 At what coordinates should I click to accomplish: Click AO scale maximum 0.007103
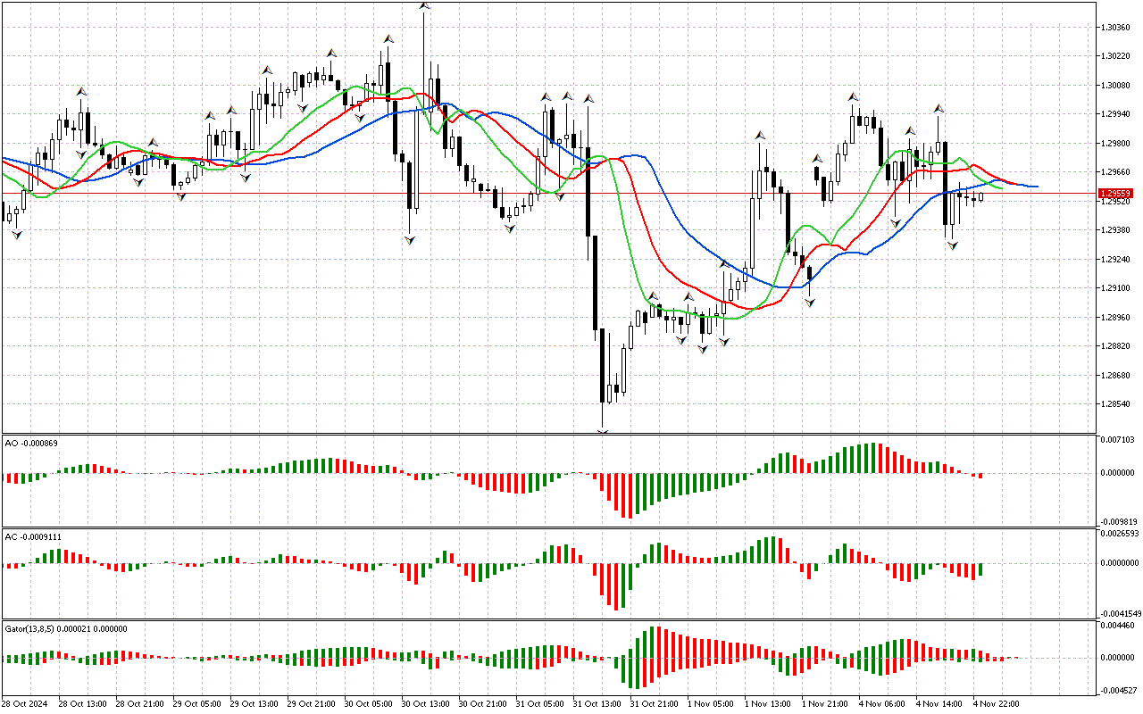[x=1118, y=441]
